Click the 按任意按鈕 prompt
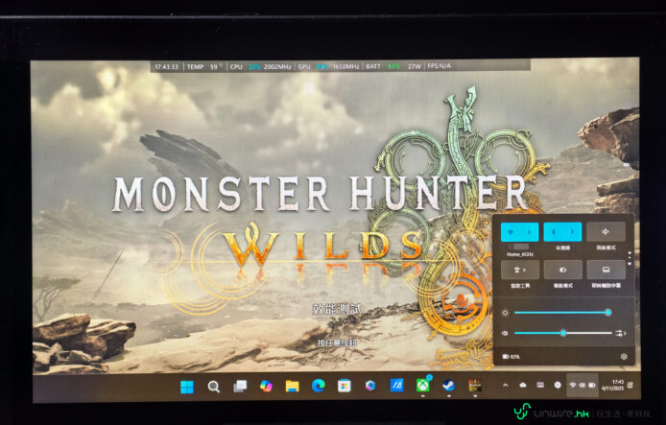 pos(337,342)
